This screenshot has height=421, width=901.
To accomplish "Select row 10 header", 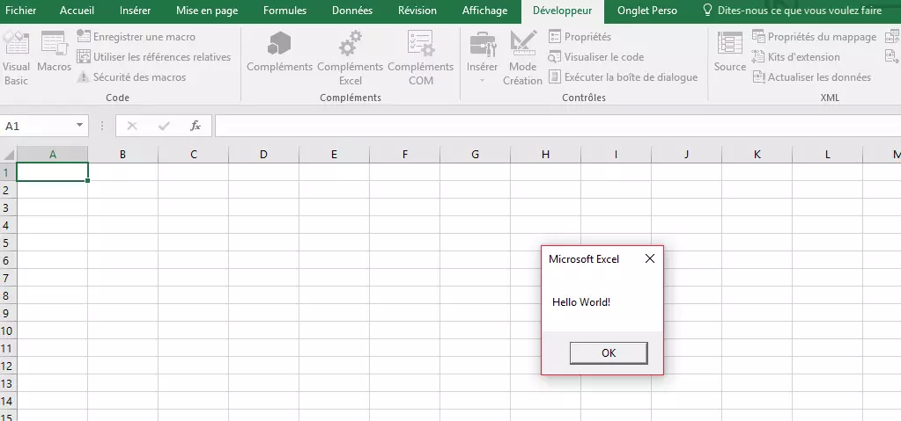I will pos(8,330).
